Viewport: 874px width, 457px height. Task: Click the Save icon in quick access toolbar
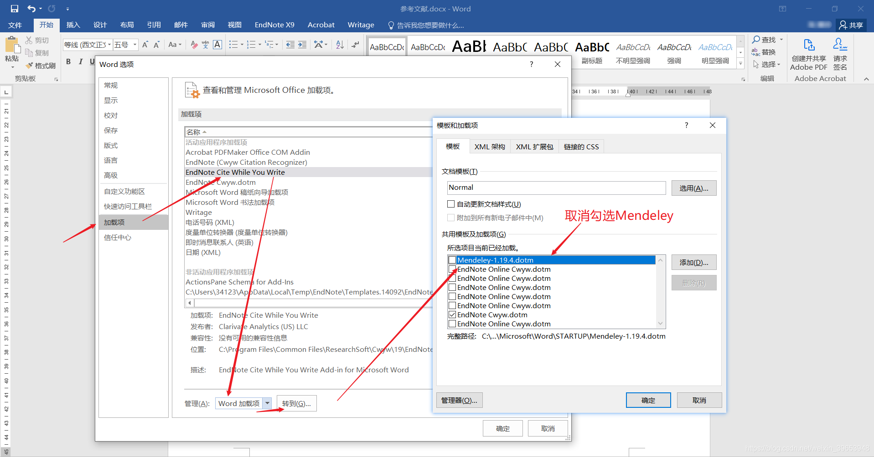[x=15, y=9]
